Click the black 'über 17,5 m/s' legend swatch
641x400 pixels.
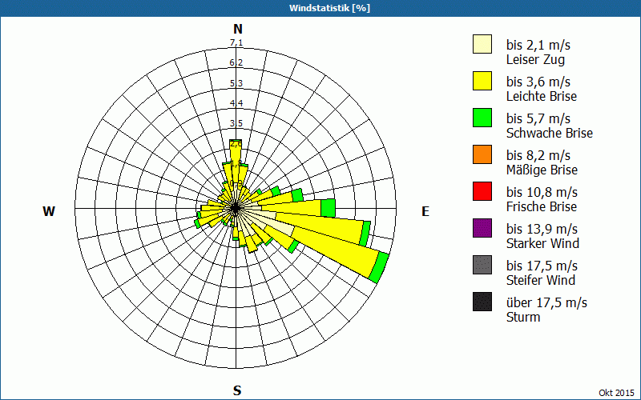482,302
